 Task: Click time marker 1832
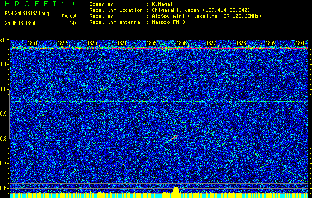(x=62, y=43)
